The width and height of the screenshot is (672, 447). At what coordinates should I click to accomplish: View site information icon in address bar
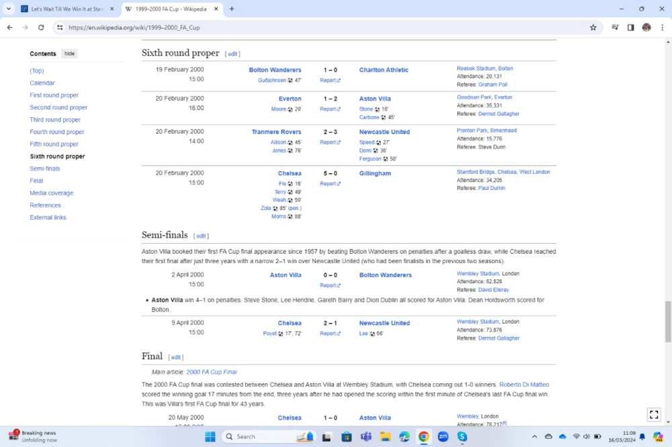[x=60, y=28]
